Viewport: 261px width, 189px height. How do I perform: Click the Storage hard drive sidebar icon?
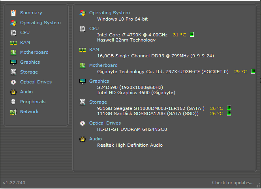tap(13, 72)
